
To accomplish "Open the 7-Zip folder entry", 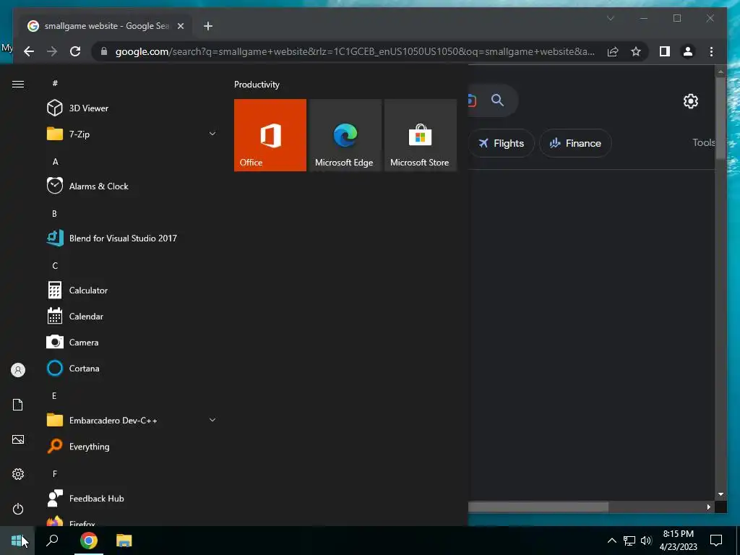I will pyautogui.click(x=132, y=134).
